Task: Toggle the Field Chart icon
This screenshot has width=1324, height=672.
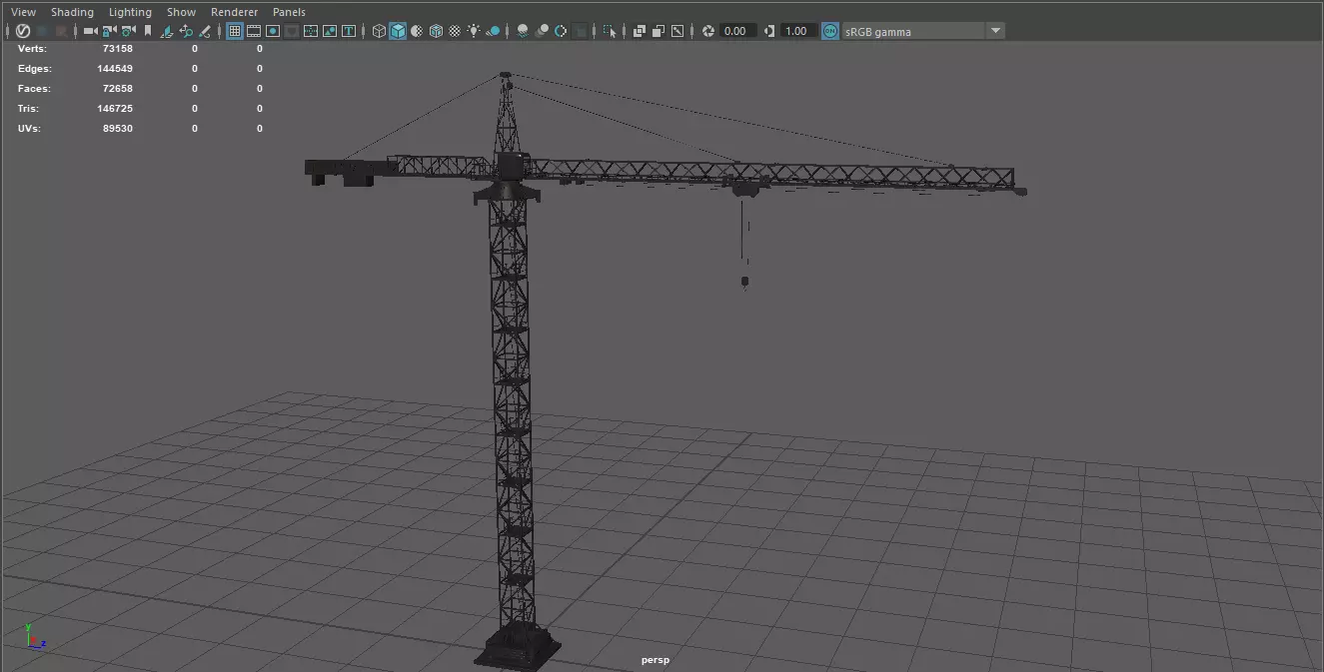Action: (x=311, y=31)
